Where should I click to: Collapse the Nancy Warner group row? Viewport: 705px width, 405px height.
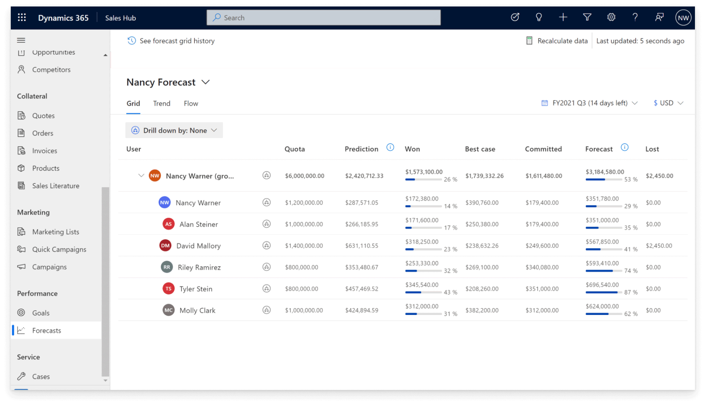141,176
